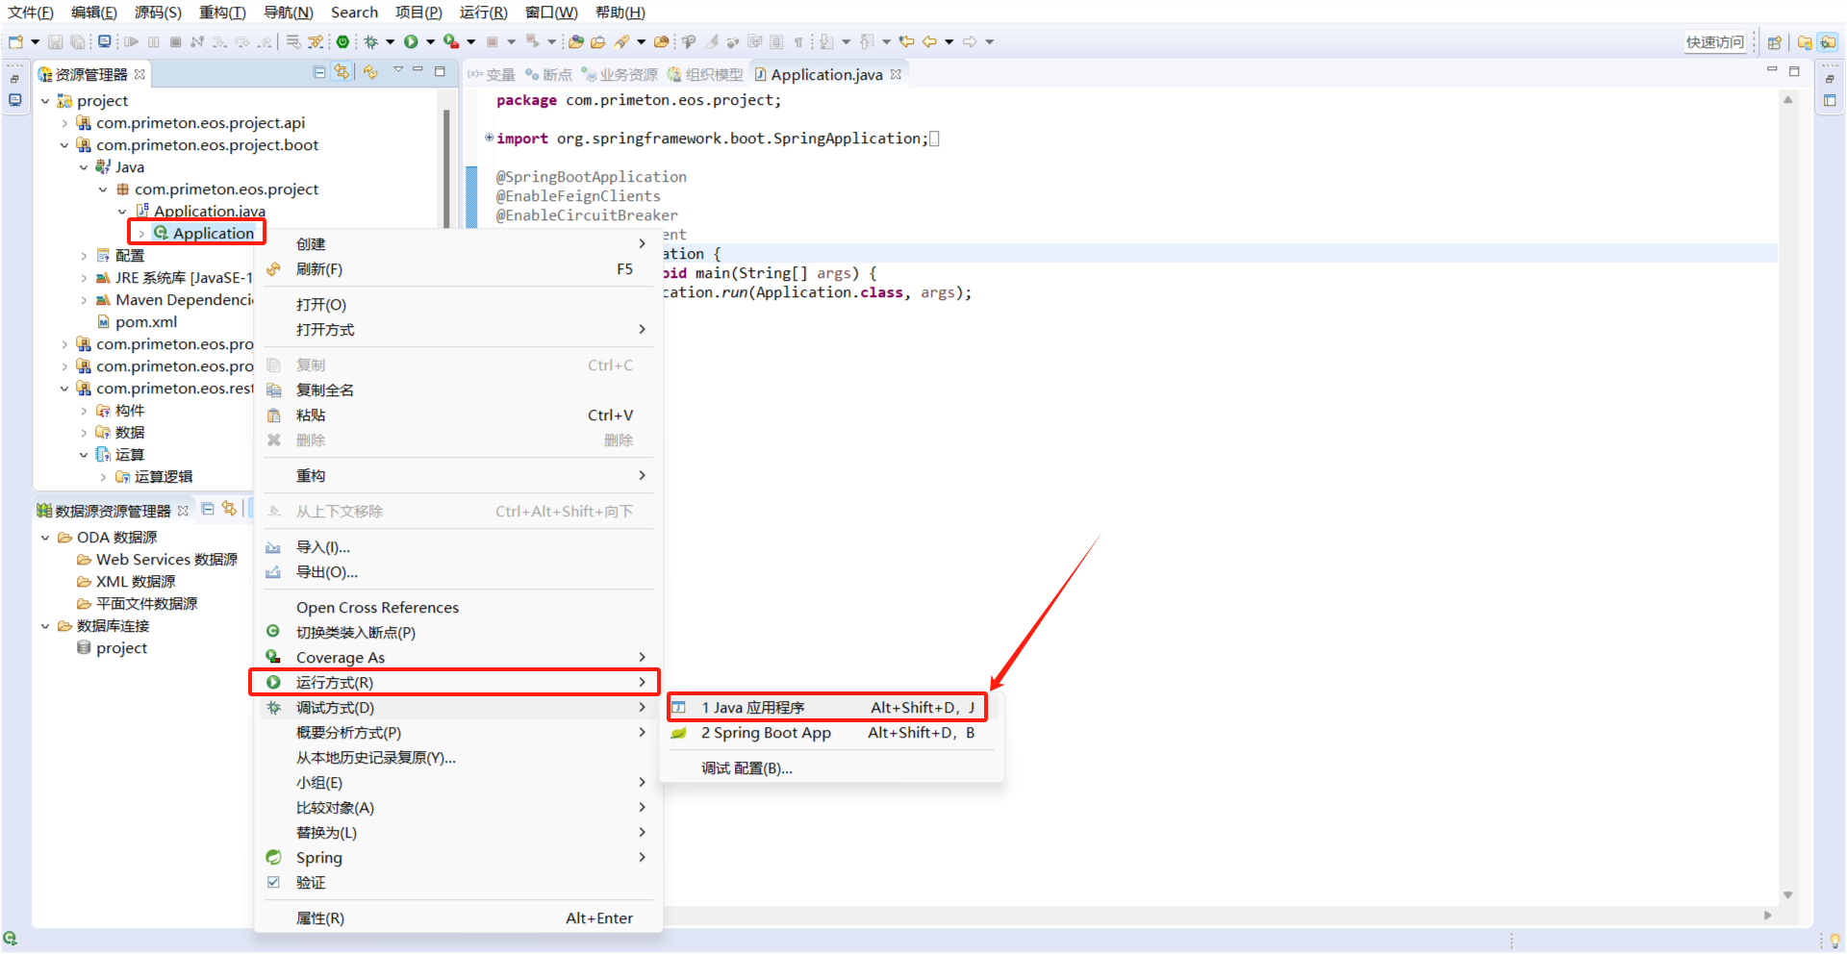The height and width of the screenshot is (954, 1847).
Task: Collapse the project root tree node
Action: pyautogui.click(x=45, y=101)
